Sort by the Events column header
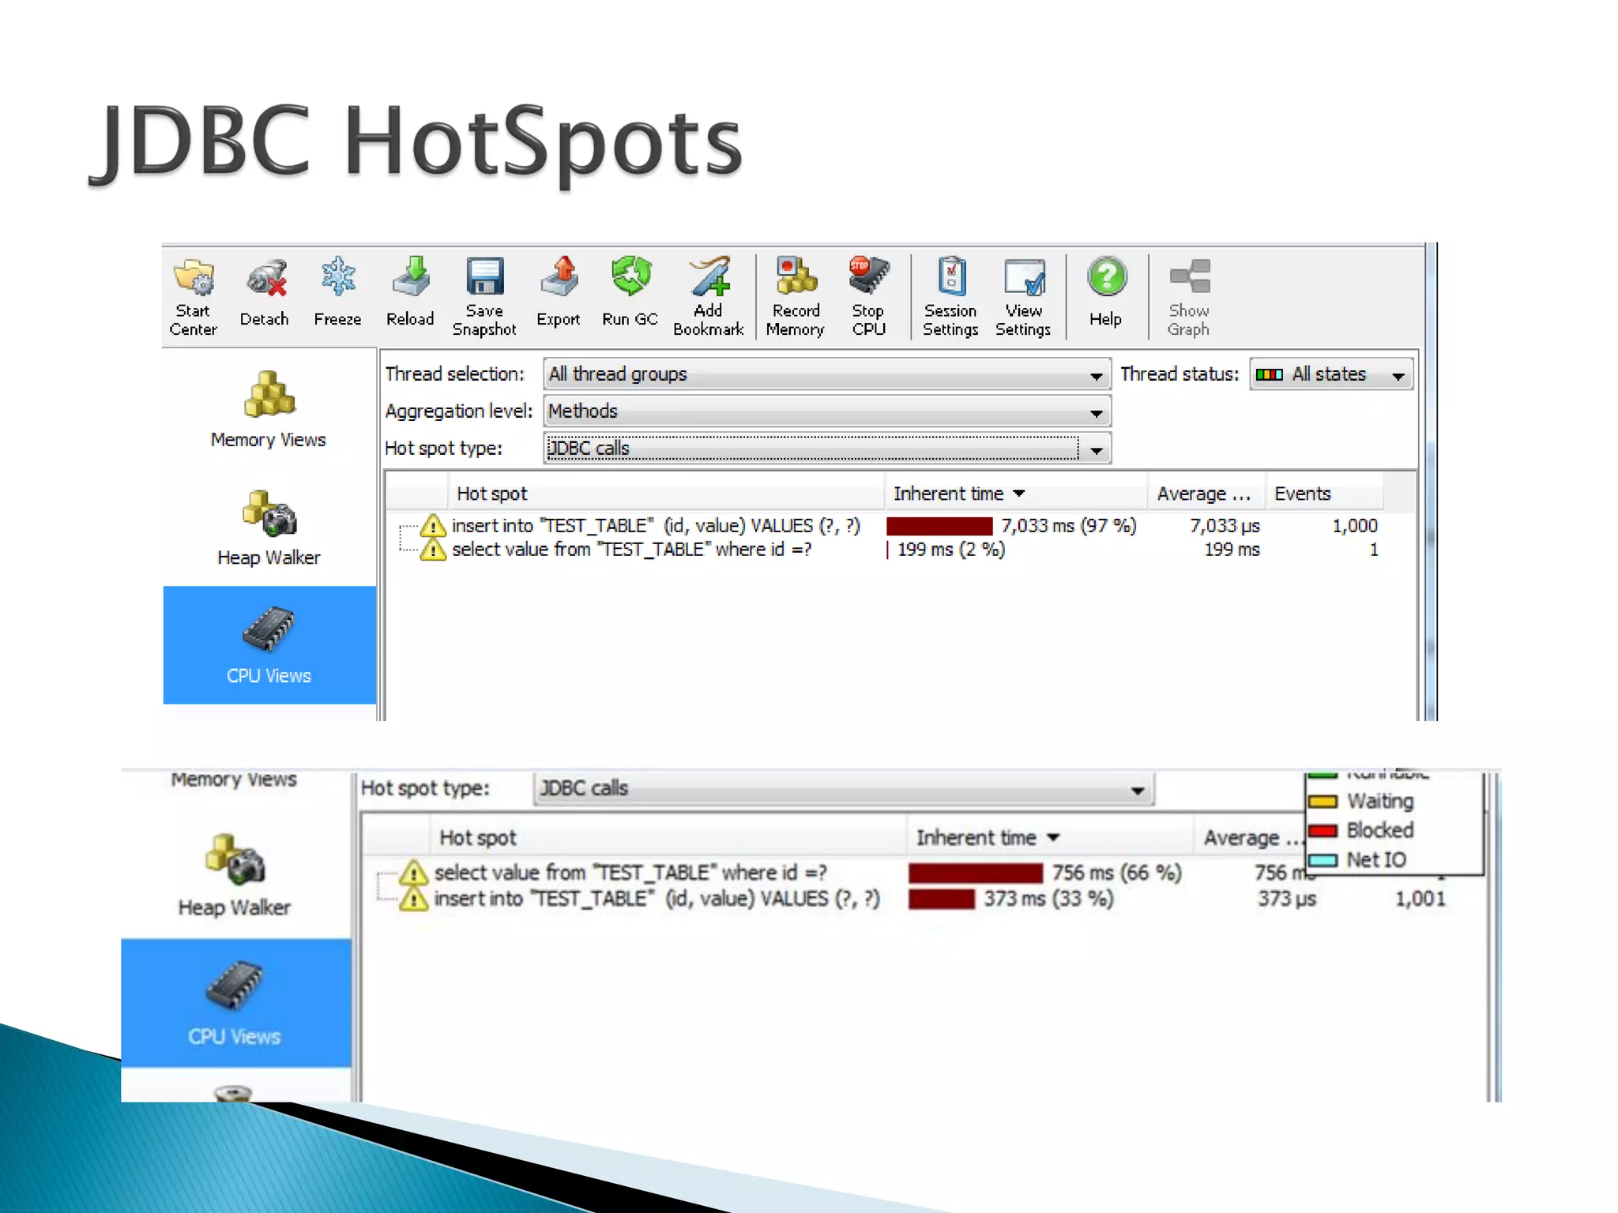The height and width of the screenshot is (1213, 1618). click(1302, 494)
